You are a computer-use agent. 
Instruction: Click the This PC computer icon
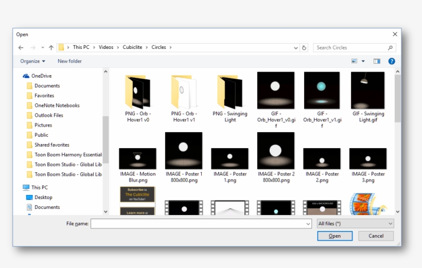pos(26,187)
